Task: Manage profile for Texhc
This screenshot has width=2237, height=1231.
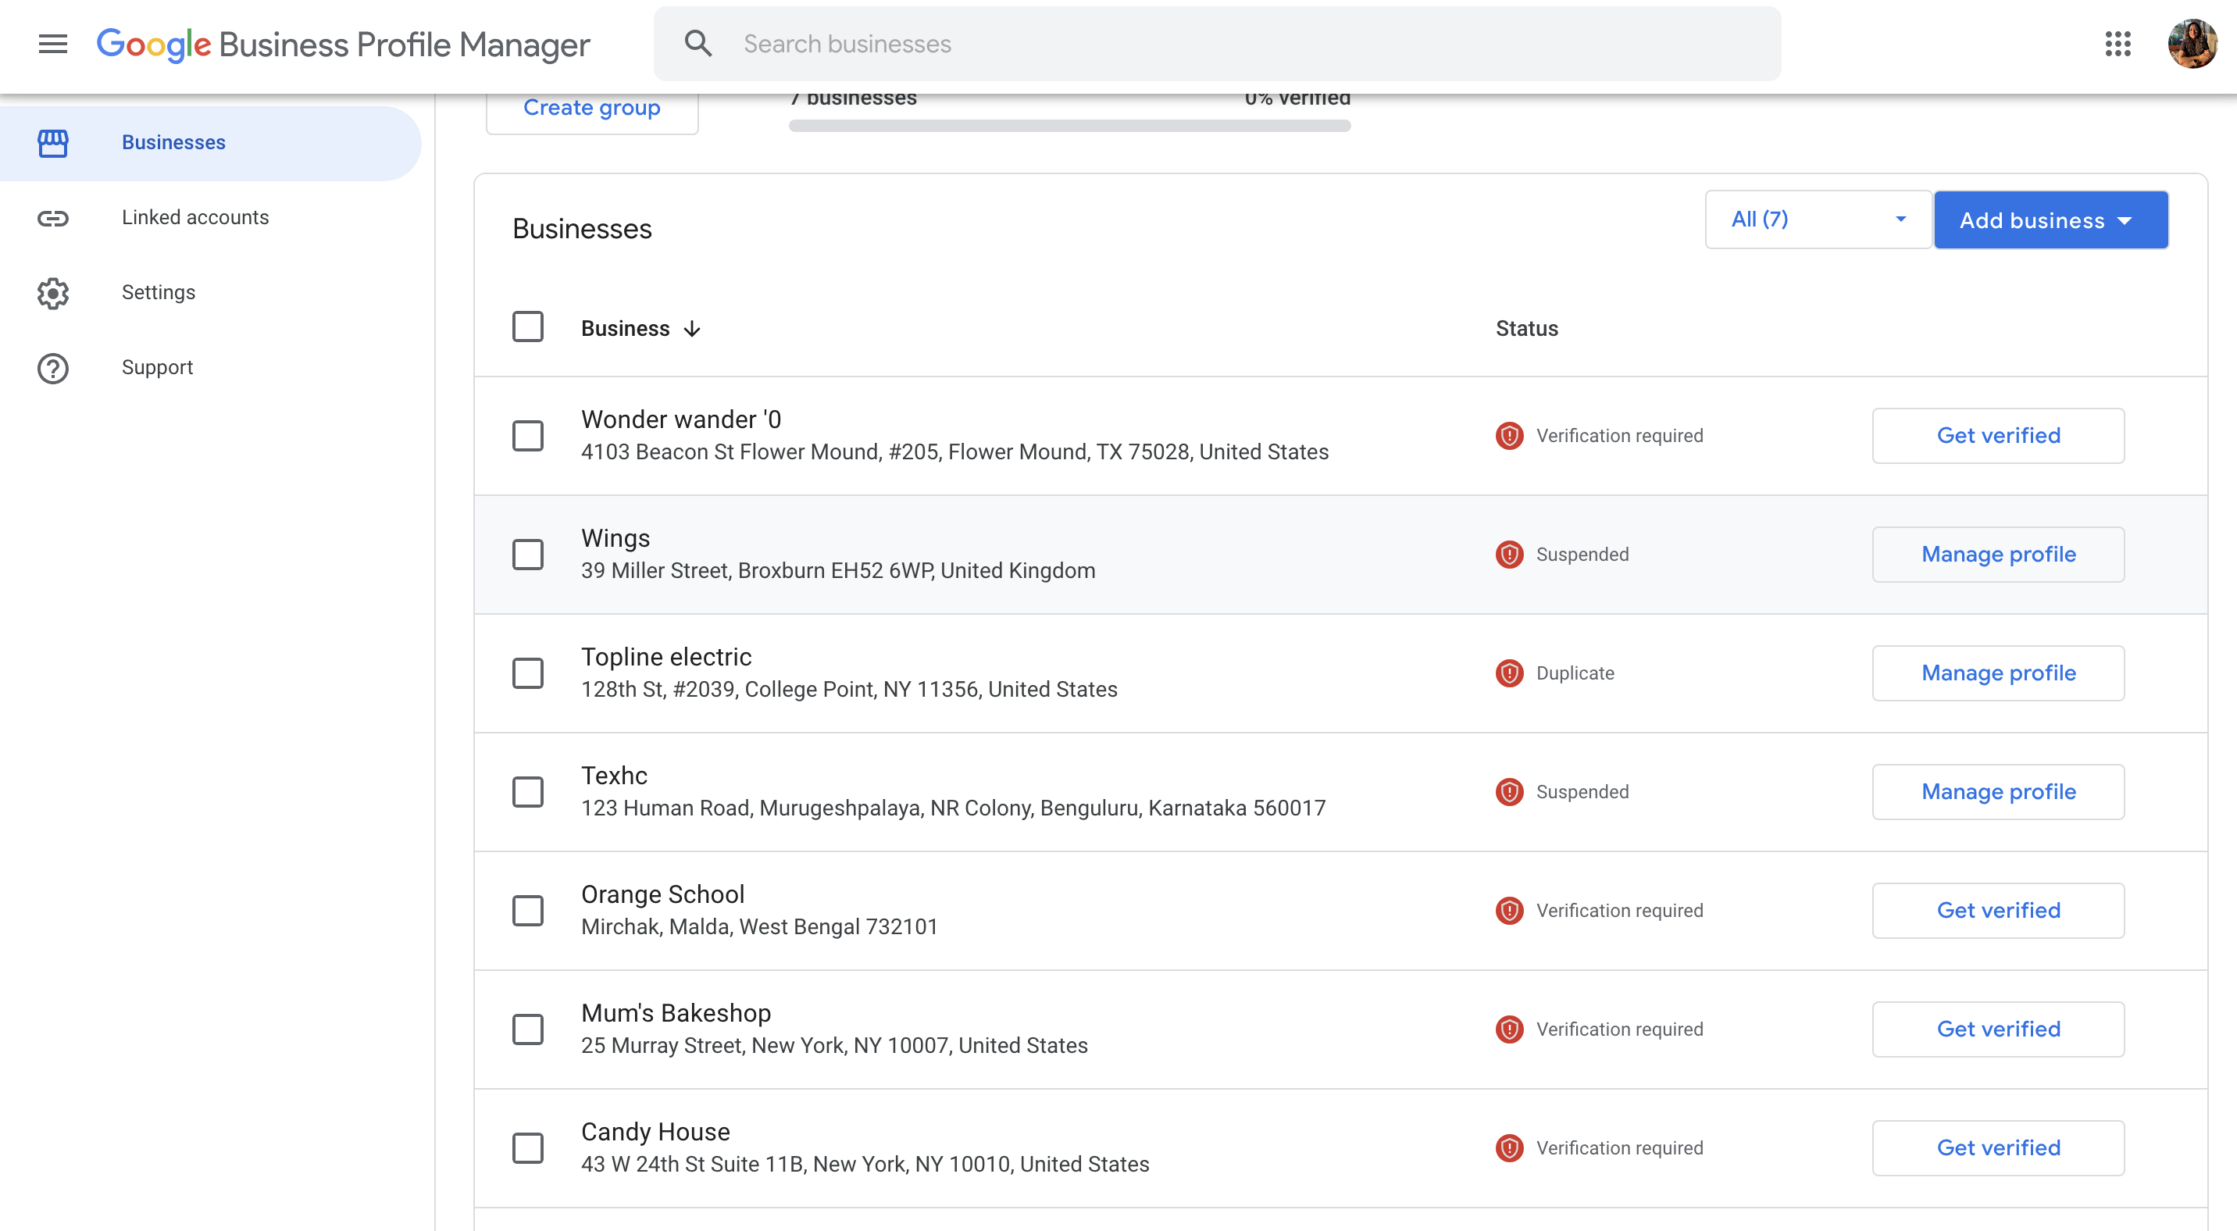Action: tap(1998, 792)
